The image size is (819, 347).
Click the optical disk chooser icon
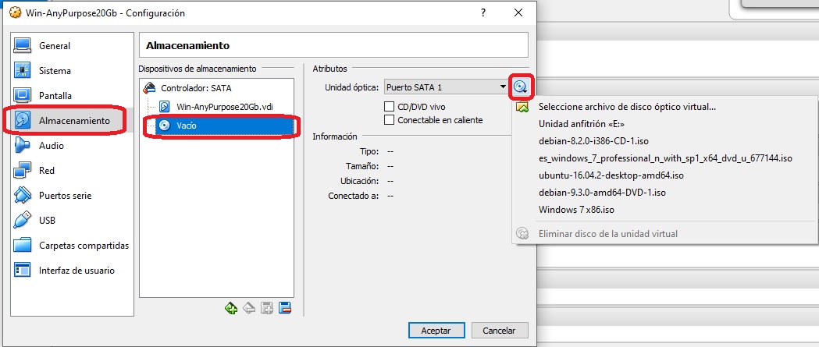[x=521, y=87]
